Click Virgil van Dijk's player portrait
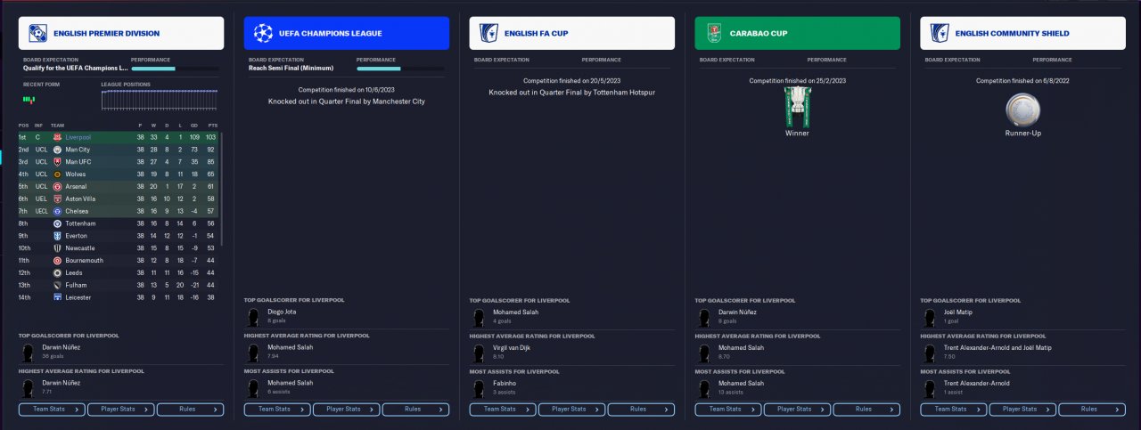The image size is (1141, 430). (x=479, y=351)
